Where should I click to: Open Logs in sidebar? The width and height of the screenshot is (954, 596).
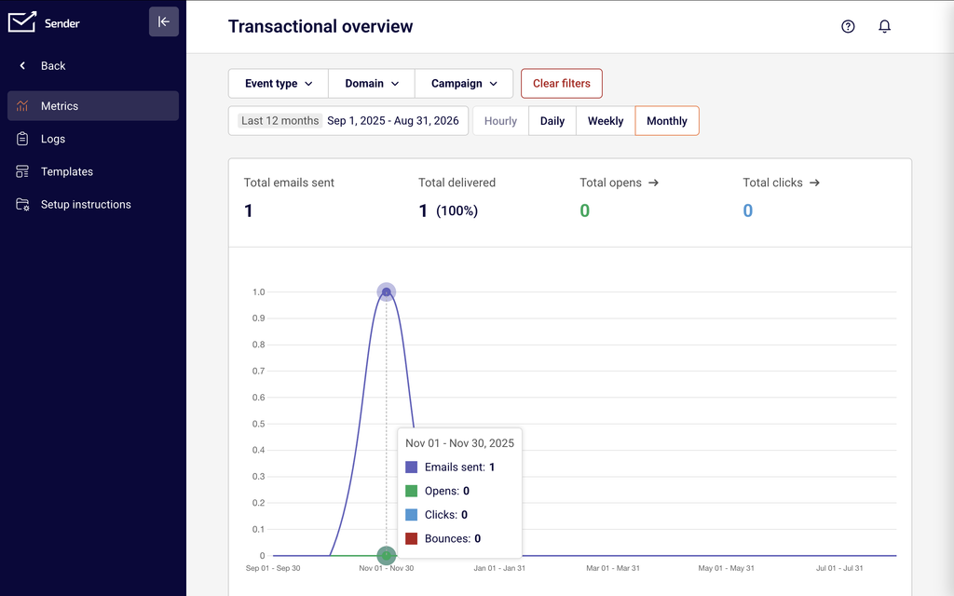pos(93,139)
